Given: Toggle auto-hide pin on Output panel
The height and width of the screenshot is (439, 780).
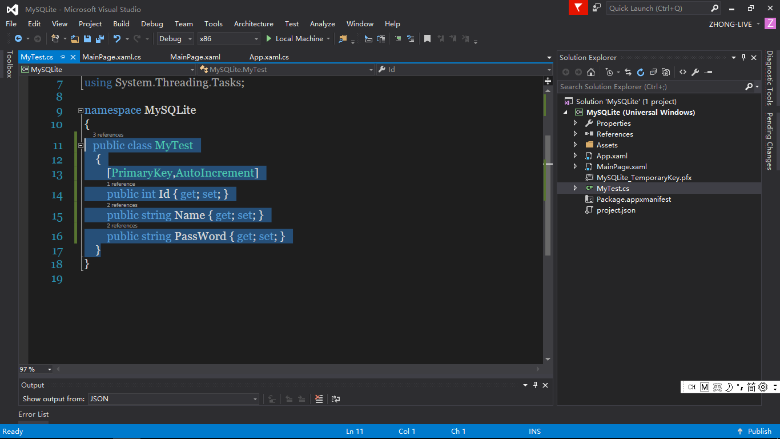Looking at the screenshot, I should (x=535, y=385).
